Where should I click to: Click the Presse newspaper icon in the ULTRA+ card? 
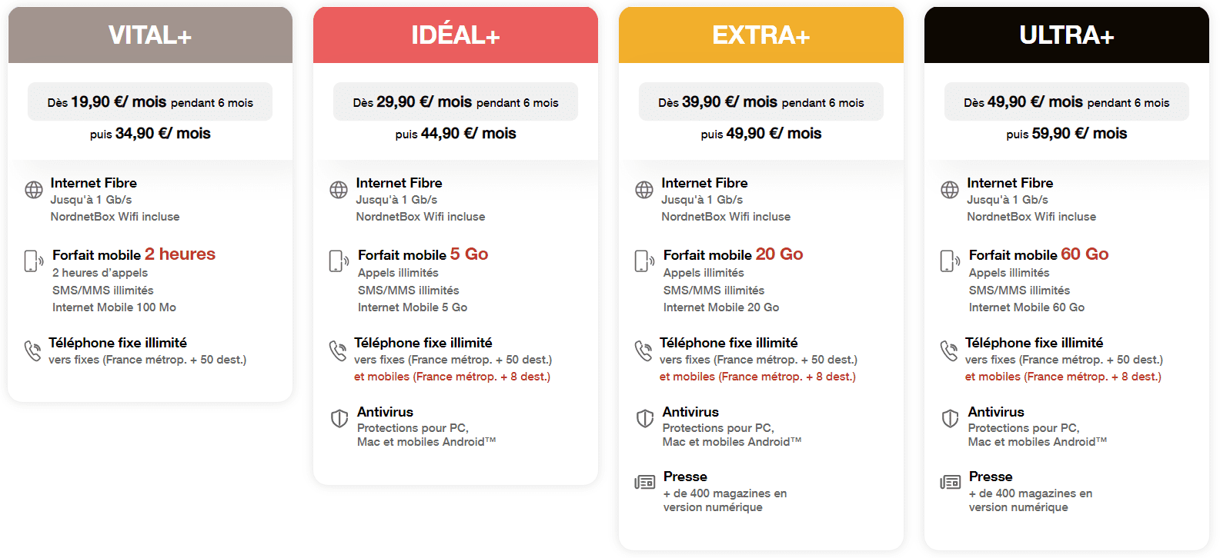tap(951, 482)
